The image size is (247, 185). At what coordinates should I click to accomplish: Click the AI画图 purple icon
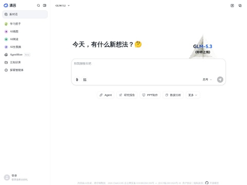coord(6,31)
